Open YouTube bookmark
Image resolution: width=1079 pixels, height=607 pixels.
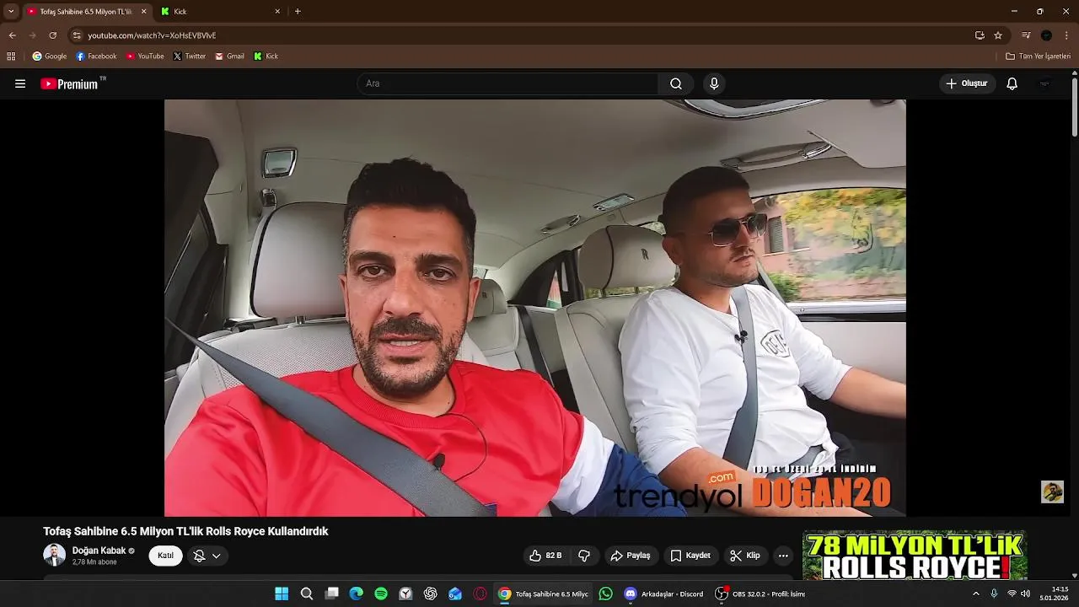[x=145, y=56]
